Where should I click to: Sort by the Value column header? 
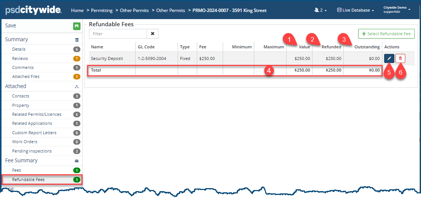click(x=305, y=47)
